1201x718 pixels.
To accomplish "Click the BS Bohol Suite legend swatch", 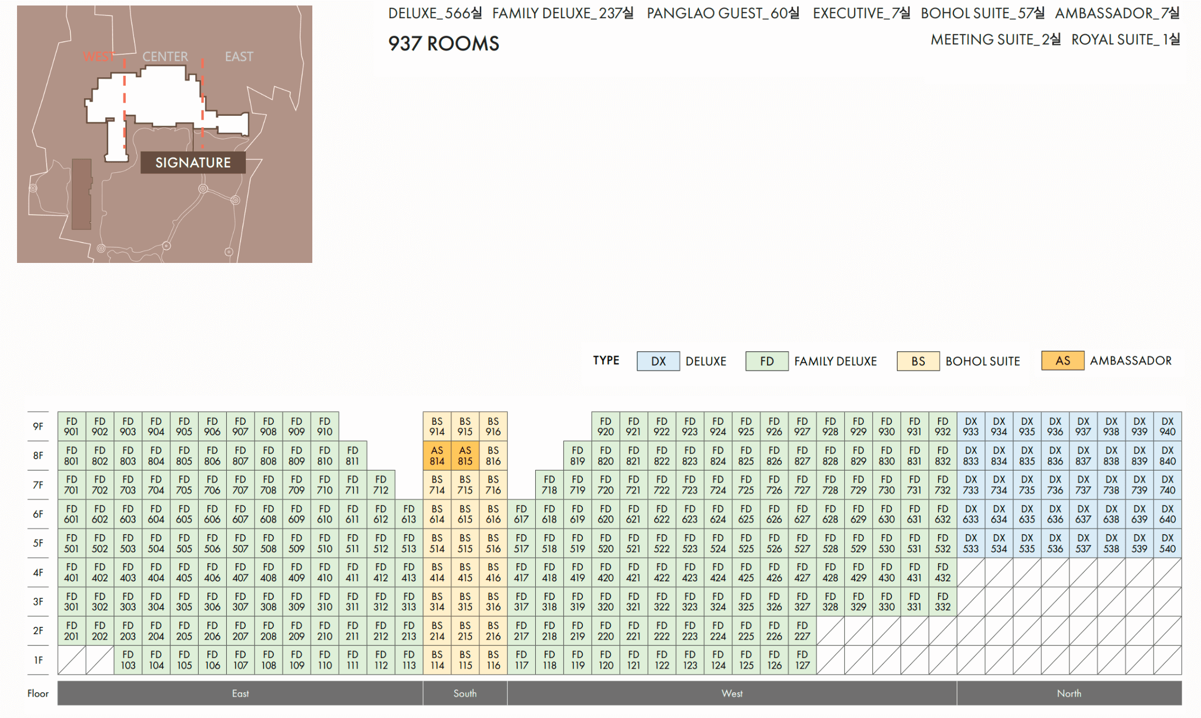I will click(918, 361).
